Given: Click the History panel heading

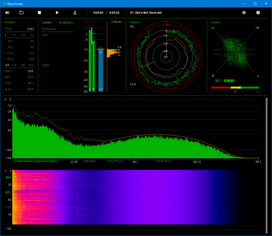Looking at the screenshot, I should point(135,22).
